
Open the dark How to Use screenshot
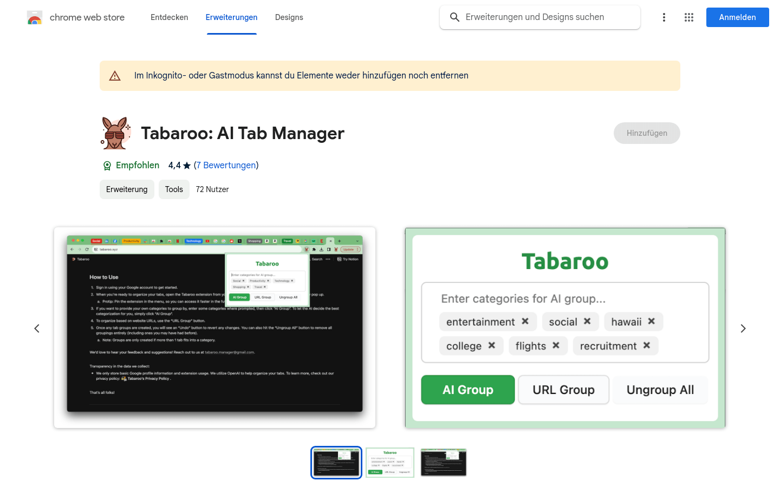(x=214, y=328)
